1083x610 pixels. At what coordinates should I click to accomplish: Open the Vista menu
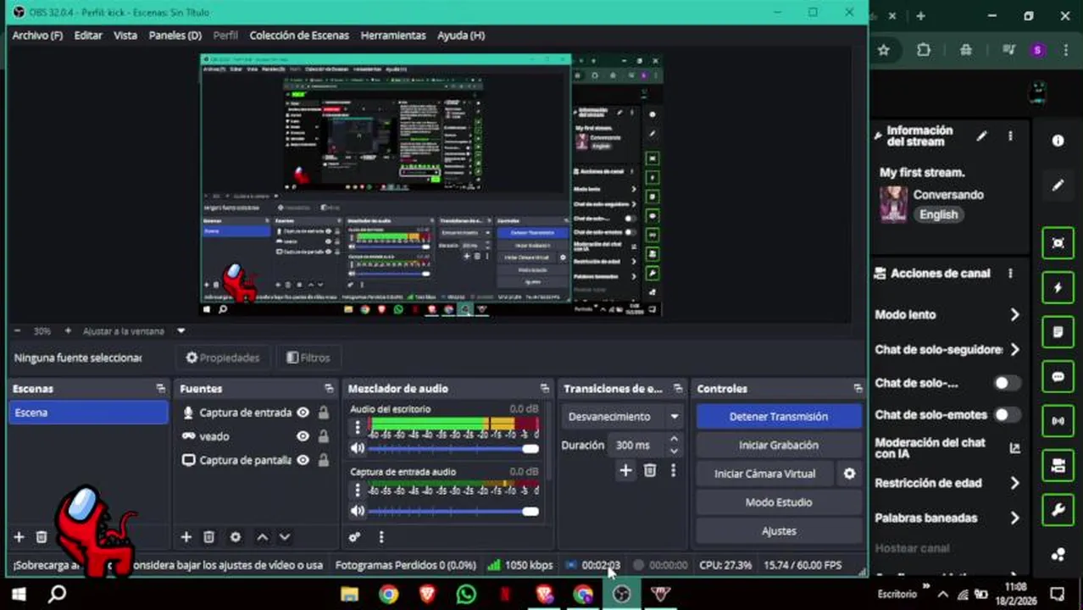(125, 36)
